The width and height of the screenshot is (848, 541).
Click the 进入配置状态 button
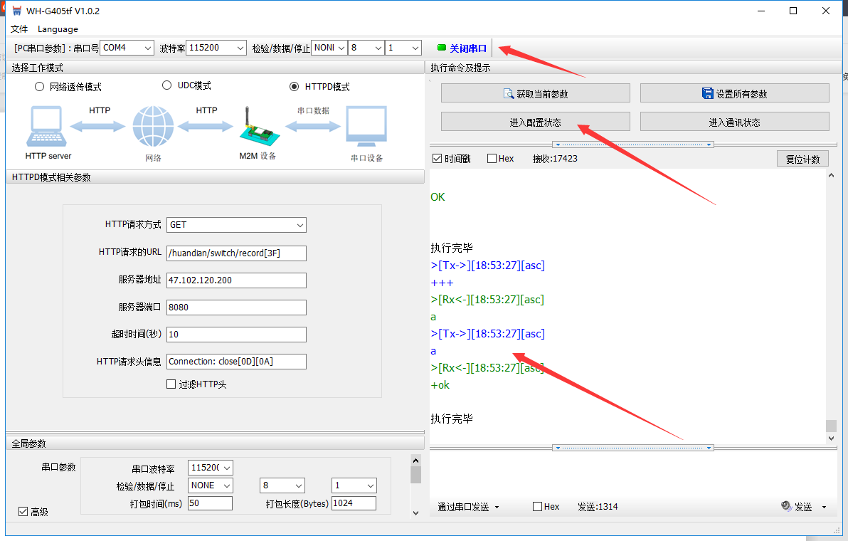click(x=535, y=122)
